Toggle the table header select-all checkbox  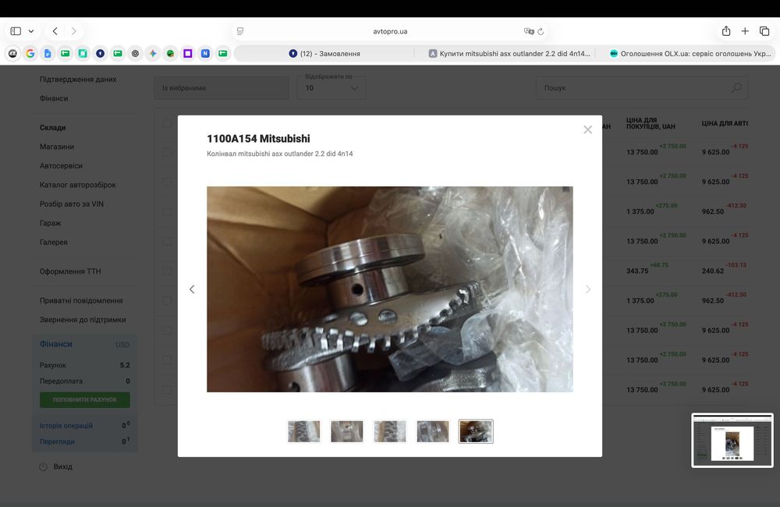tap(167, 123)
